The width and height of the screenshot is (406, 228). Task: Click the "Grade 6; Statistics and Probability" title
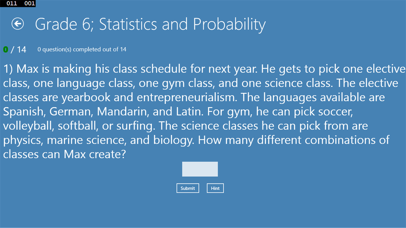(150, 24)
